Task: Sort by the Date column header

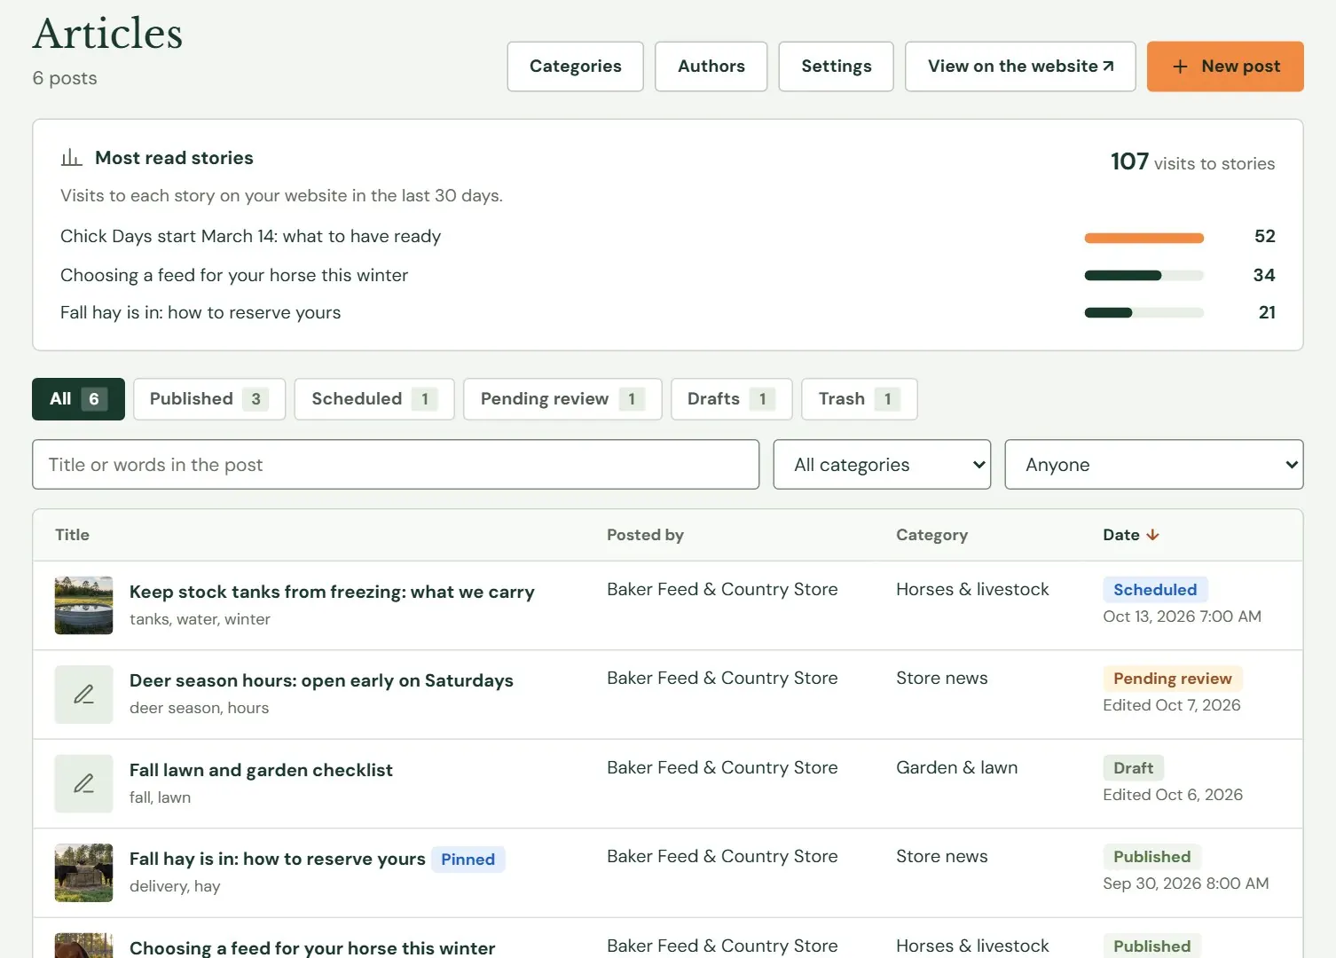Action: 1131,535
